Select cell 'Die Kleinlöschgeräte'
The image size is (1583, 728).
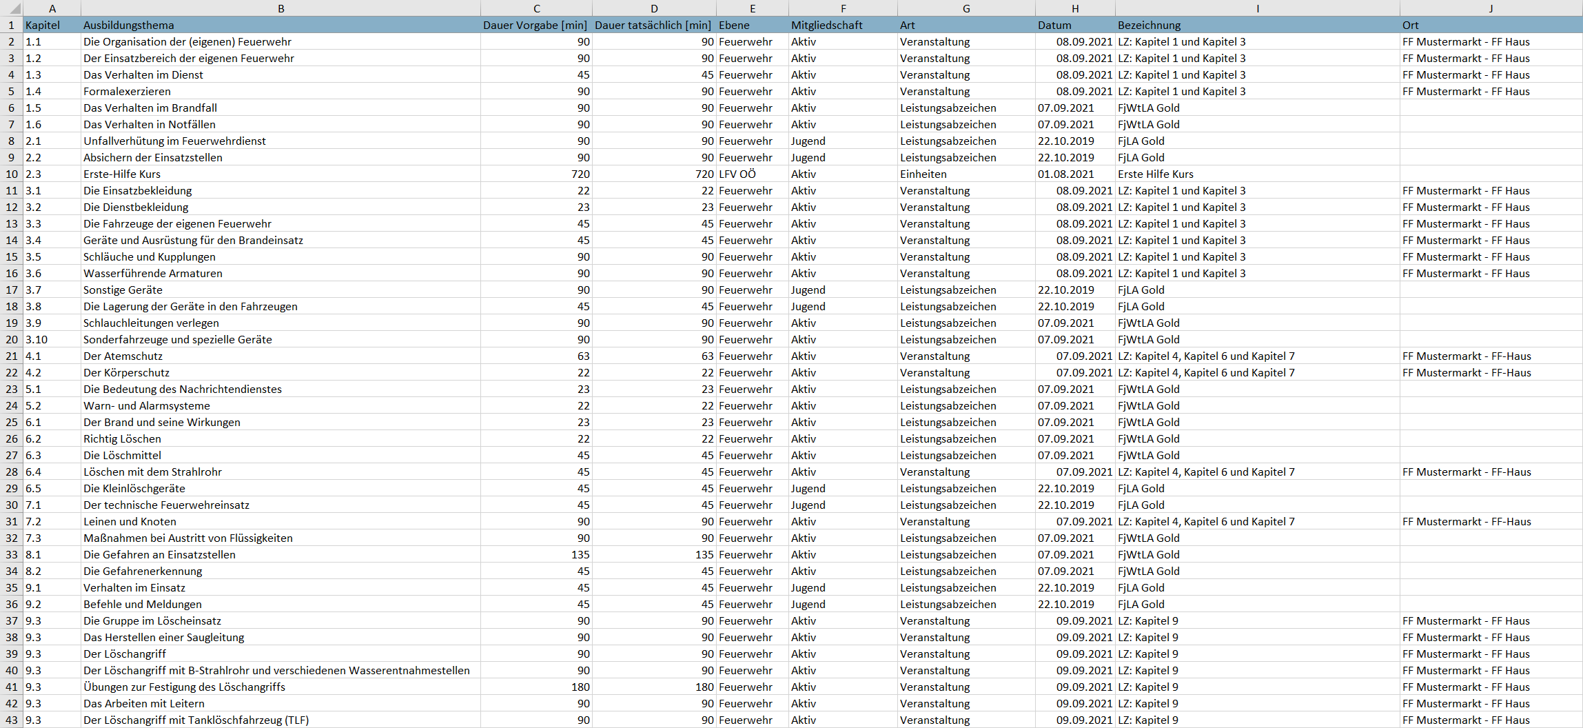pyautogui.click(x=280, y=488)
